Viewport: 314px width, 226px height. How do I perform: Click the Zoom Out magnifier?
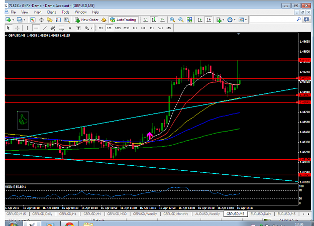tap(181, 20)
